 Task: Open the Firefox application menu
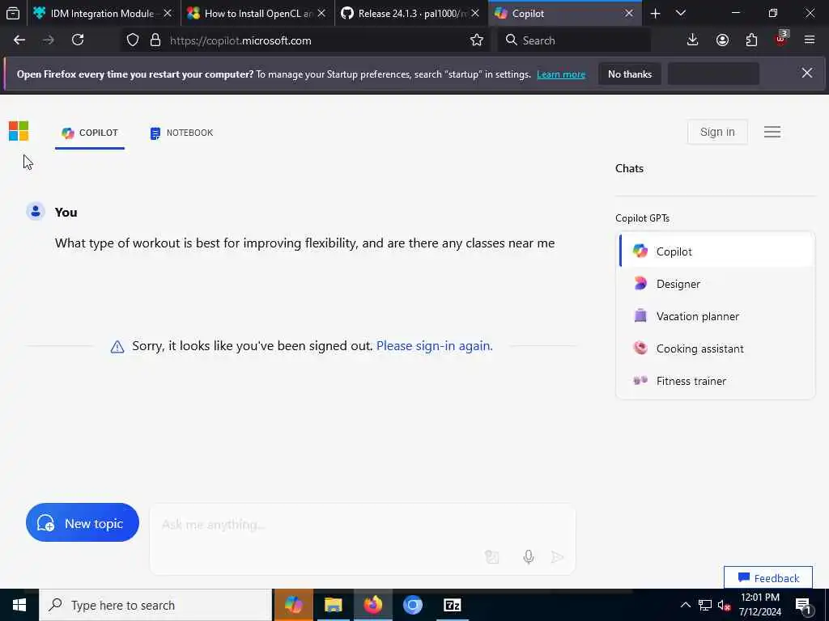pos(810,40)
